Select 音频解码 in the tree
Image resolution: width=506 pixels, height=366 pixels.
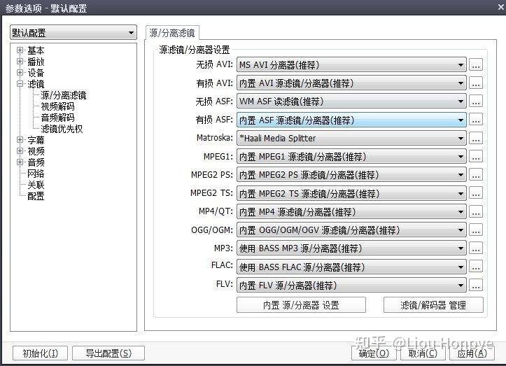pyautogui.click(x=57, y=118)
